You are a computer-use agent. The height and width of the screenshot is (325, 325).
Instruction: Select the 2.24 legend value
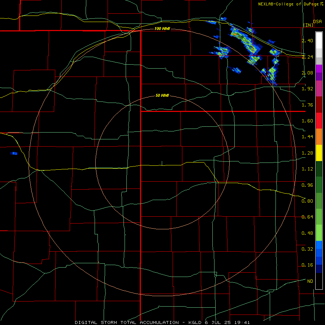(x=307, y=57)
